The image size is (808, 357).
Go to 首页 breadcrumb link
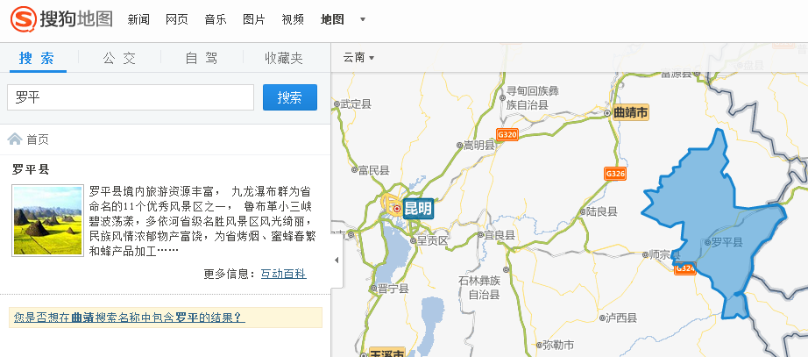pyautogui.click(x=38, y=139)
